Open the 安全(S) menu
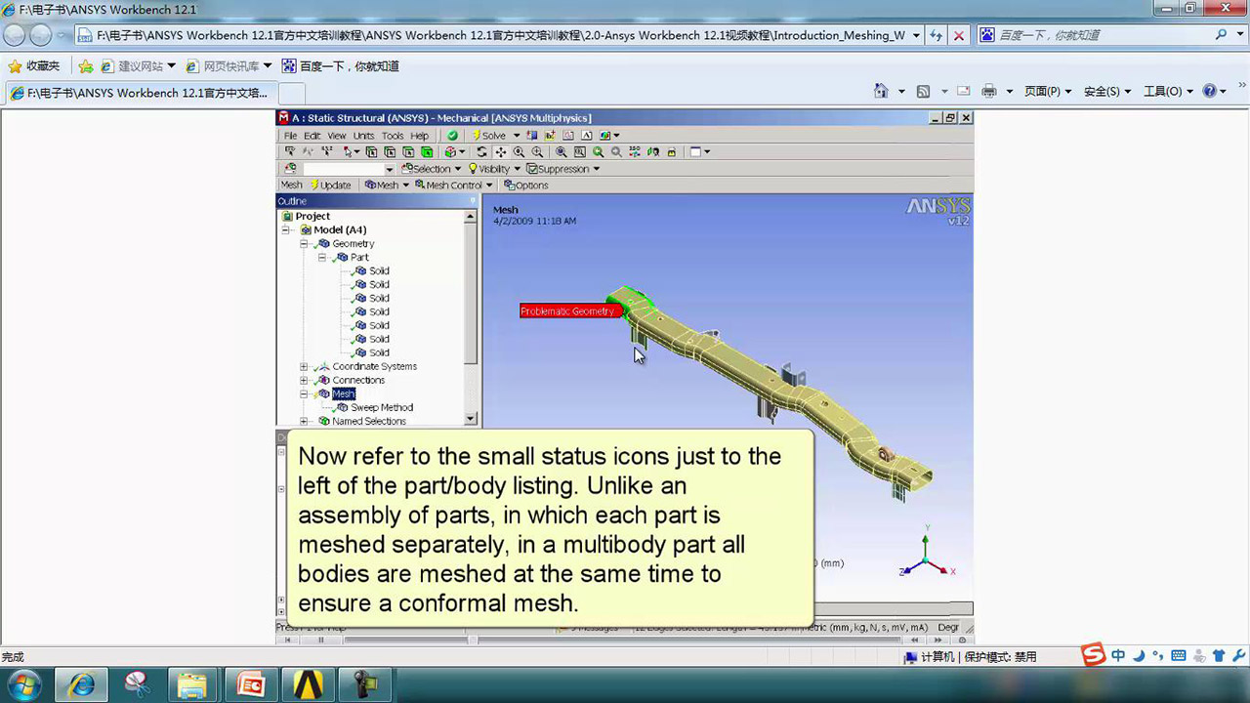 click(x=1106, y=91)
